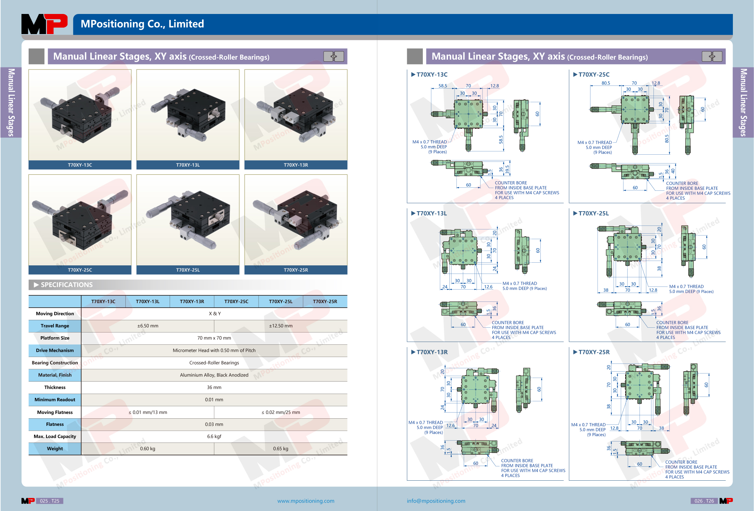Click the Minimum Readout row label
The height and width of the screenshot is (511, 754).
pyautogui.click(x=55, y=400)
